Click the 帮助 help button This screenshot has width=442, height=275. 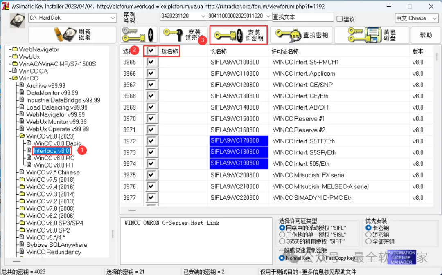426,35
